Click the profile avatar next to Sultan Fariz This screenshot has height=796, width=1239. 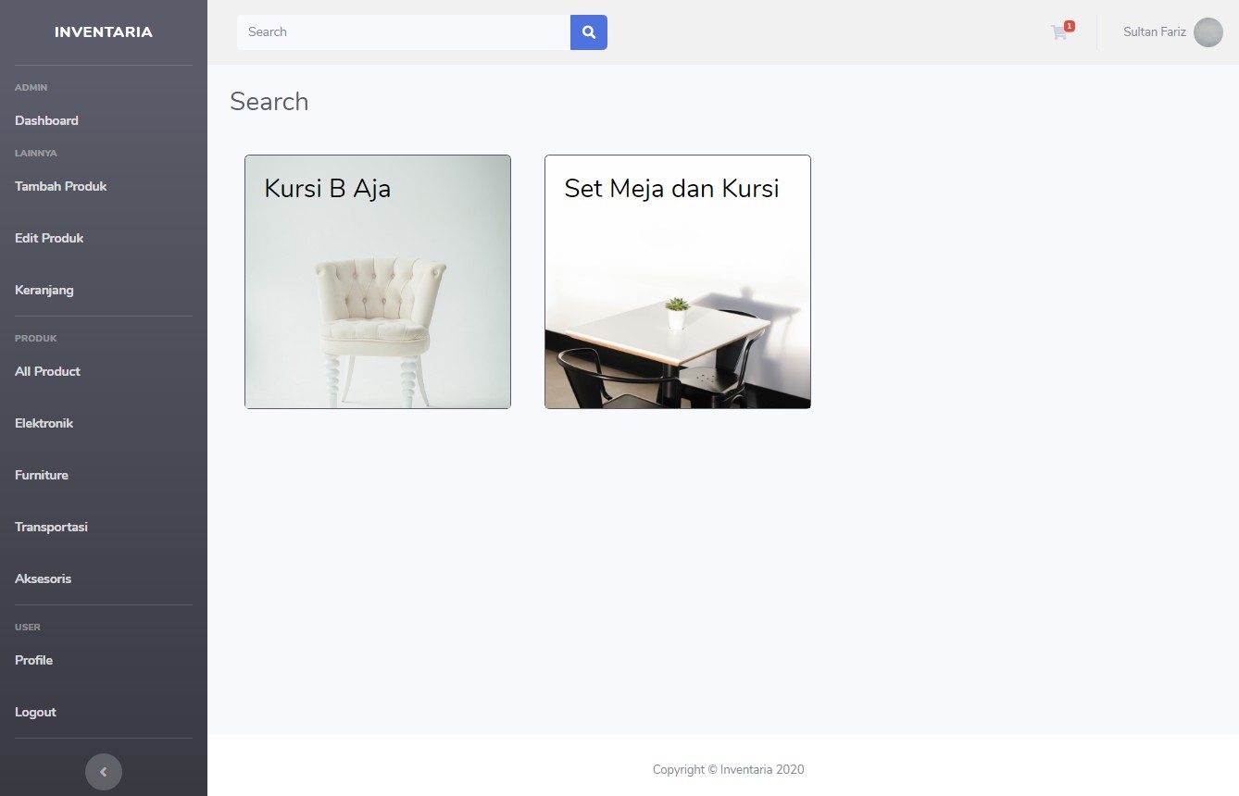(x=1208, y=32)
